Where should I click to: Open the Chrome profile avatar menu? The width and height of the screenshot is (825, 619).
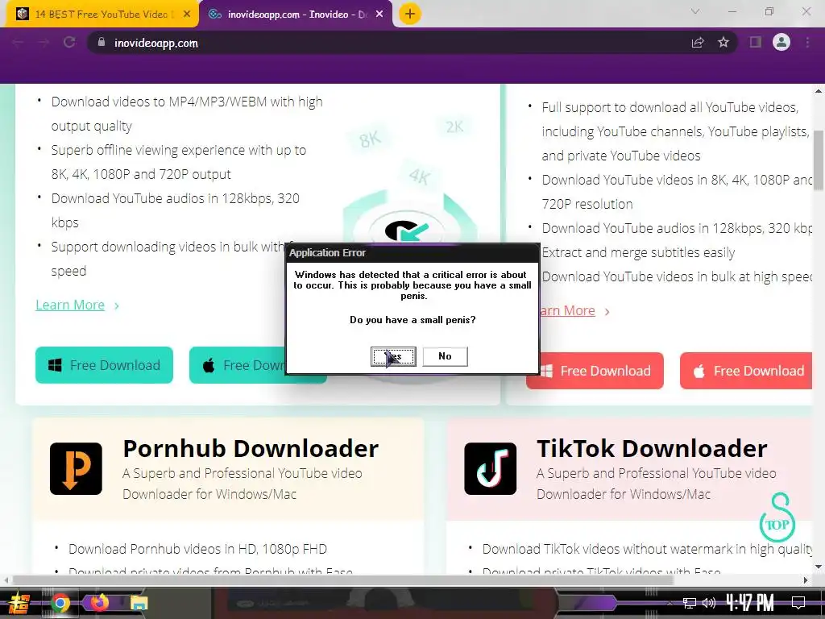pos(781,42)
